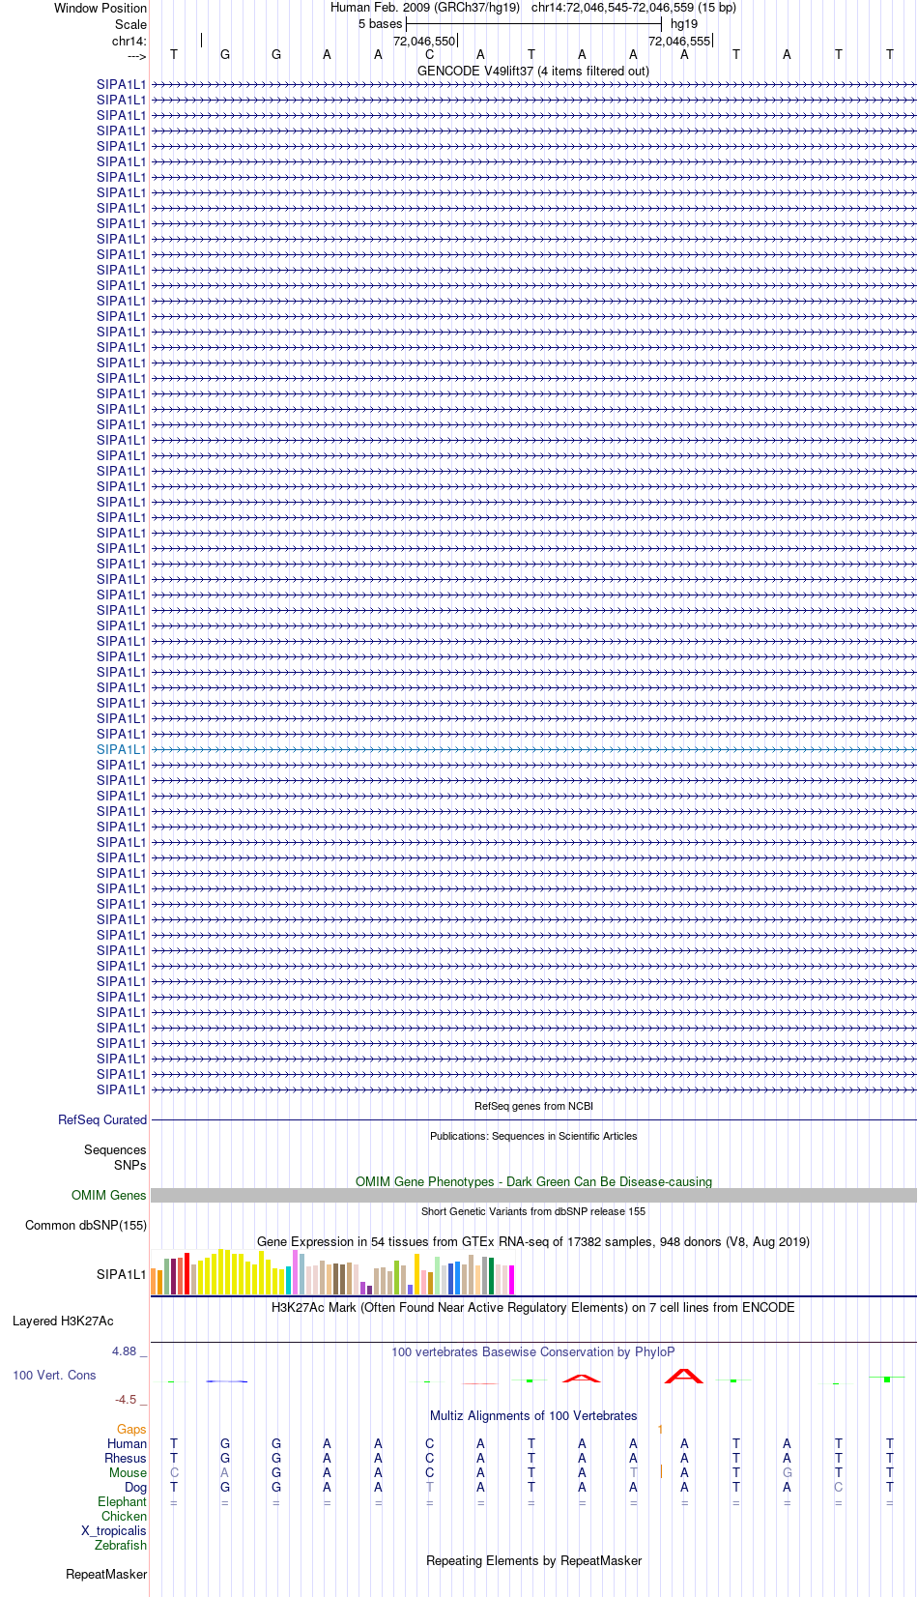The image size is (918, 1597).
Task: Click the 72,046,555 coordinate marker
Action: (x=679, y=41)
